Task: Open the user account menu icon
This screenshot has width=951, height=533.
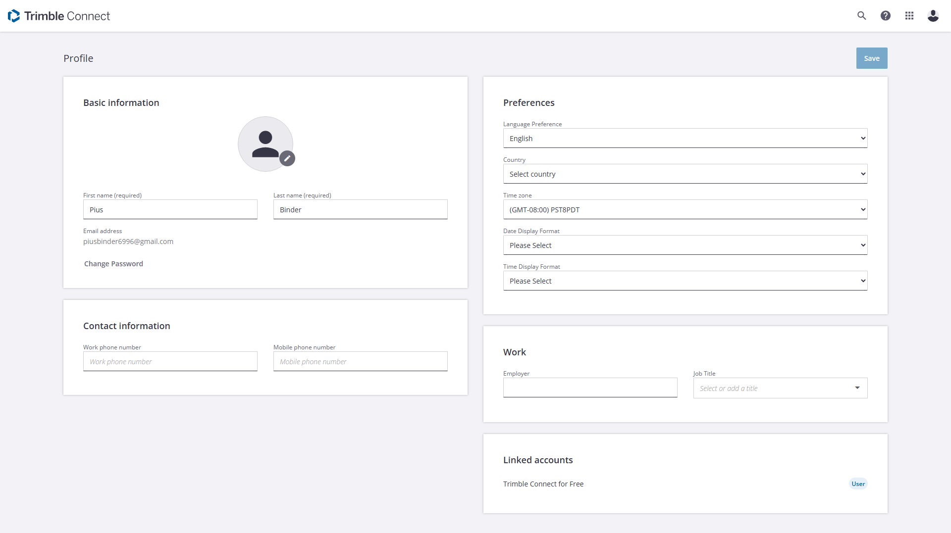Action: 933,16
